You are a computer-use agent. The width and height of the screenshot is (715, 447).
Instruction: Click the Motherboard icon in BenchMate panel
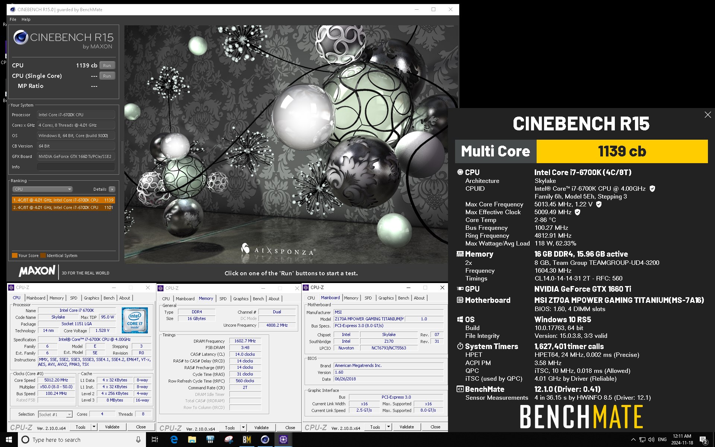pyautogui.click(x=460, y=300)
